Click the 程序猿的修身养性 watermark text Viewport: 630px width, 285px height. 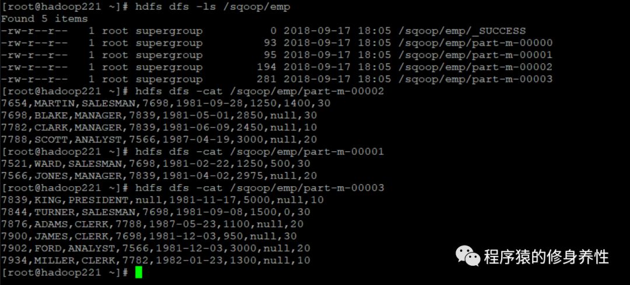pos(546,256)
